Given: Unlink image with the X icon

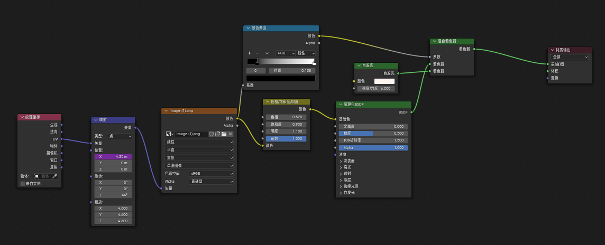Looking at the screenshot, I should coord(230,134).
